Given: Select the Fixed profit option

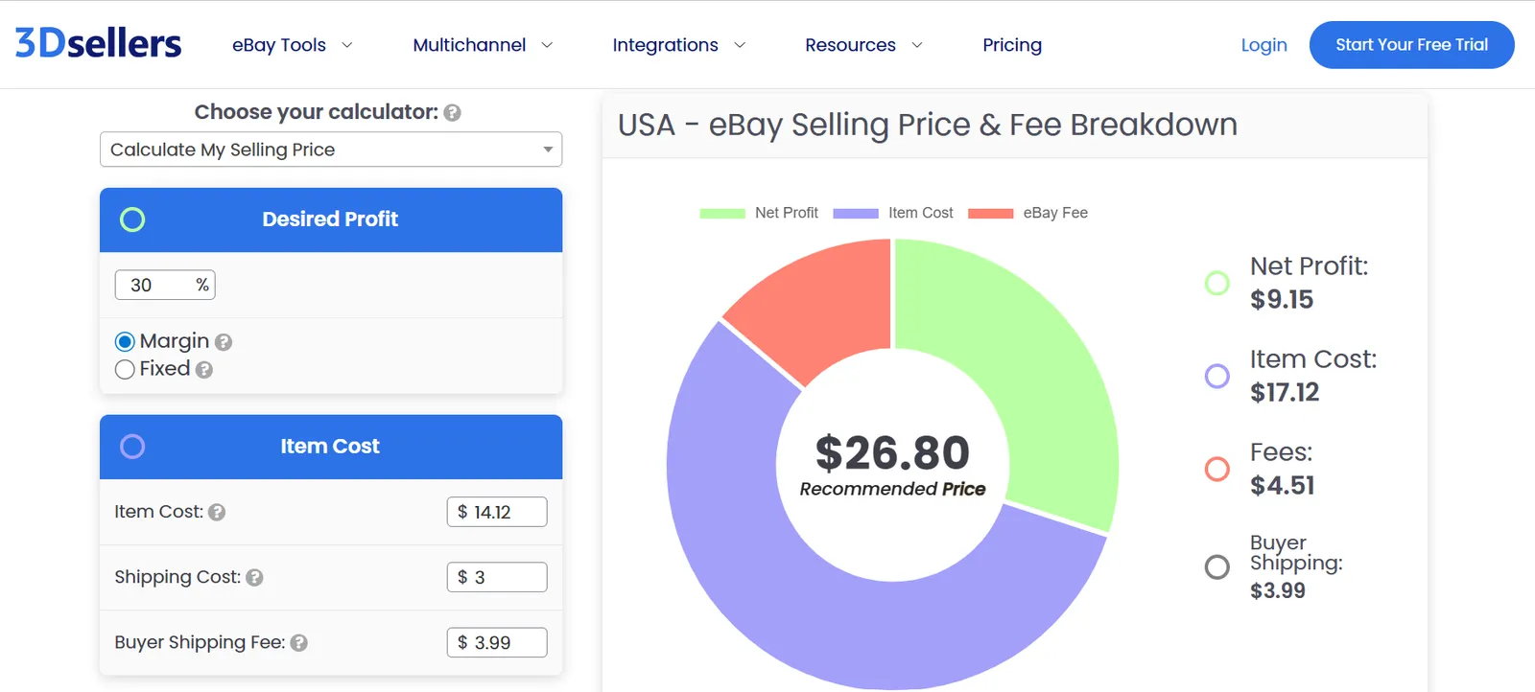Looking at the screenshot, I should pos(125,368).
